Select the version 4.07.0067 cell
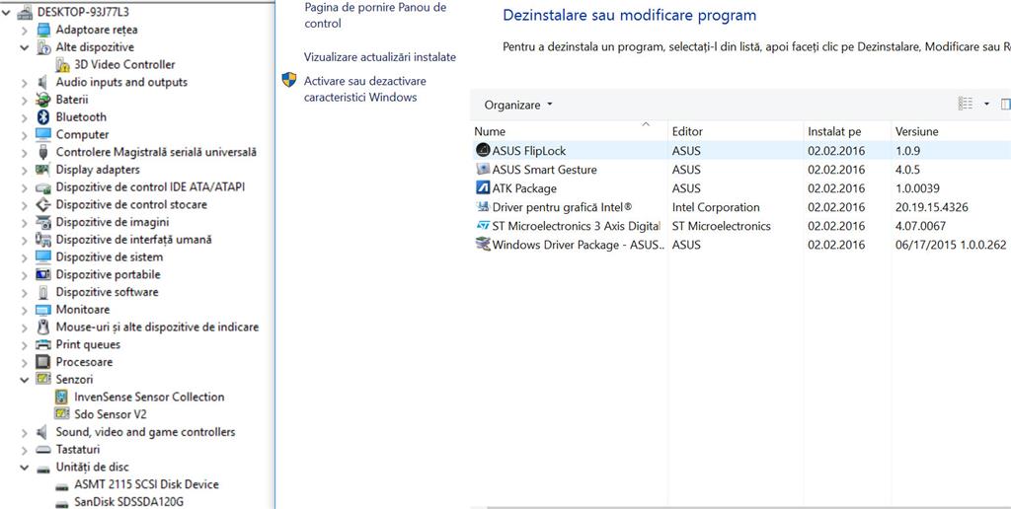1011x509 pixels. point(921,226)
